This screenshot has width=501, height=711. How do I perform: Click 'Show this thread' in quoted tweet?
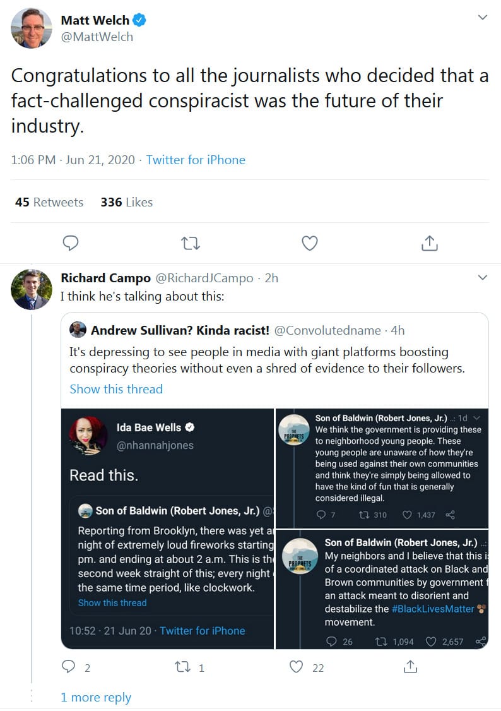tap(116, 389)
